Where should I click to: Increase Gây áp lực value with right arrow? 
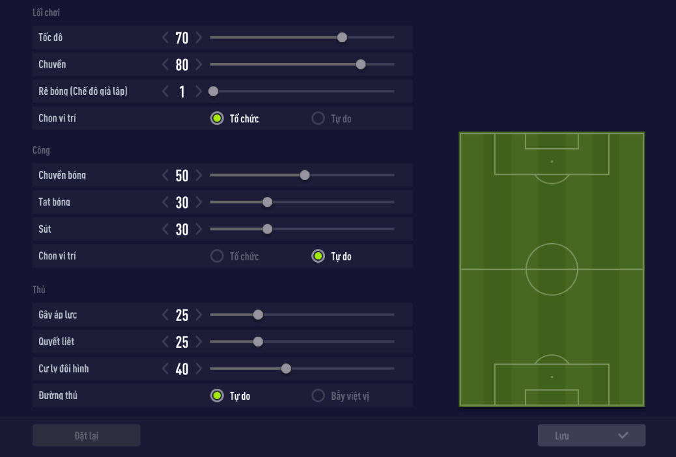(x=199, y=315)
